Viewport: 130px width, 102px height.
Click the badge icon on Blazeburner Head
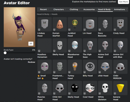pos(69,51)
